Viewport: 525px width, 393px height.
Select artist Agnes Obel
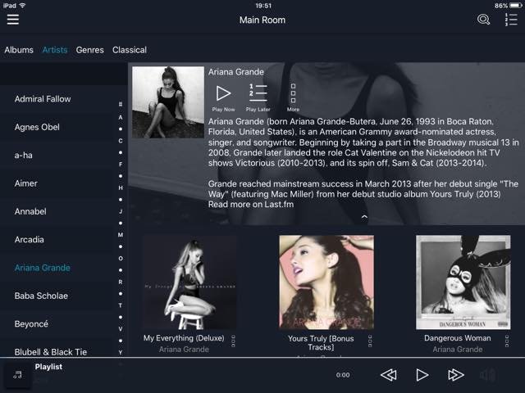pos(57,127)
